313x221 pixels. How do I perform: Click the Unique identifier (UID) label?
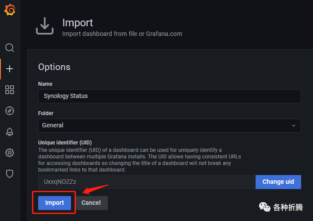tap(64, 143)
